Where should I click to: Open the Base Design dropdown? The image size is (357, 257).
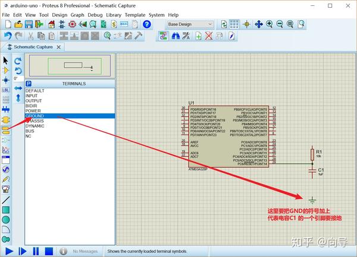[x=190, y=24]
